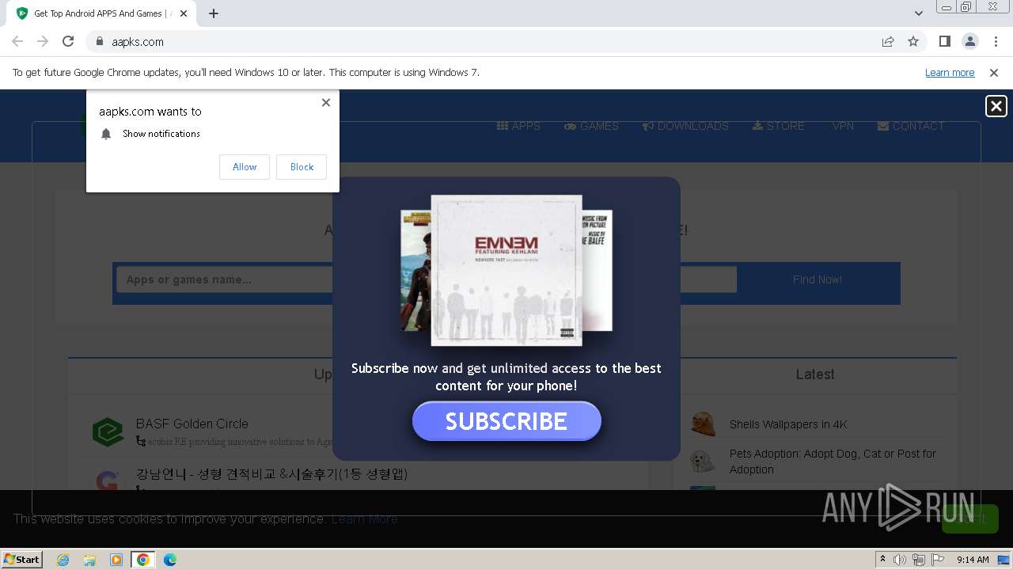
Task: Click the address bar URL aapks.com
Action: point(138,42)
